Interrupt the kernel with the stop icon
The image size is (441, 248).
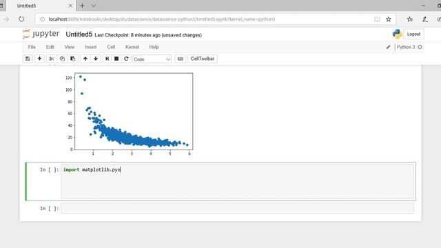click(116, 59)
